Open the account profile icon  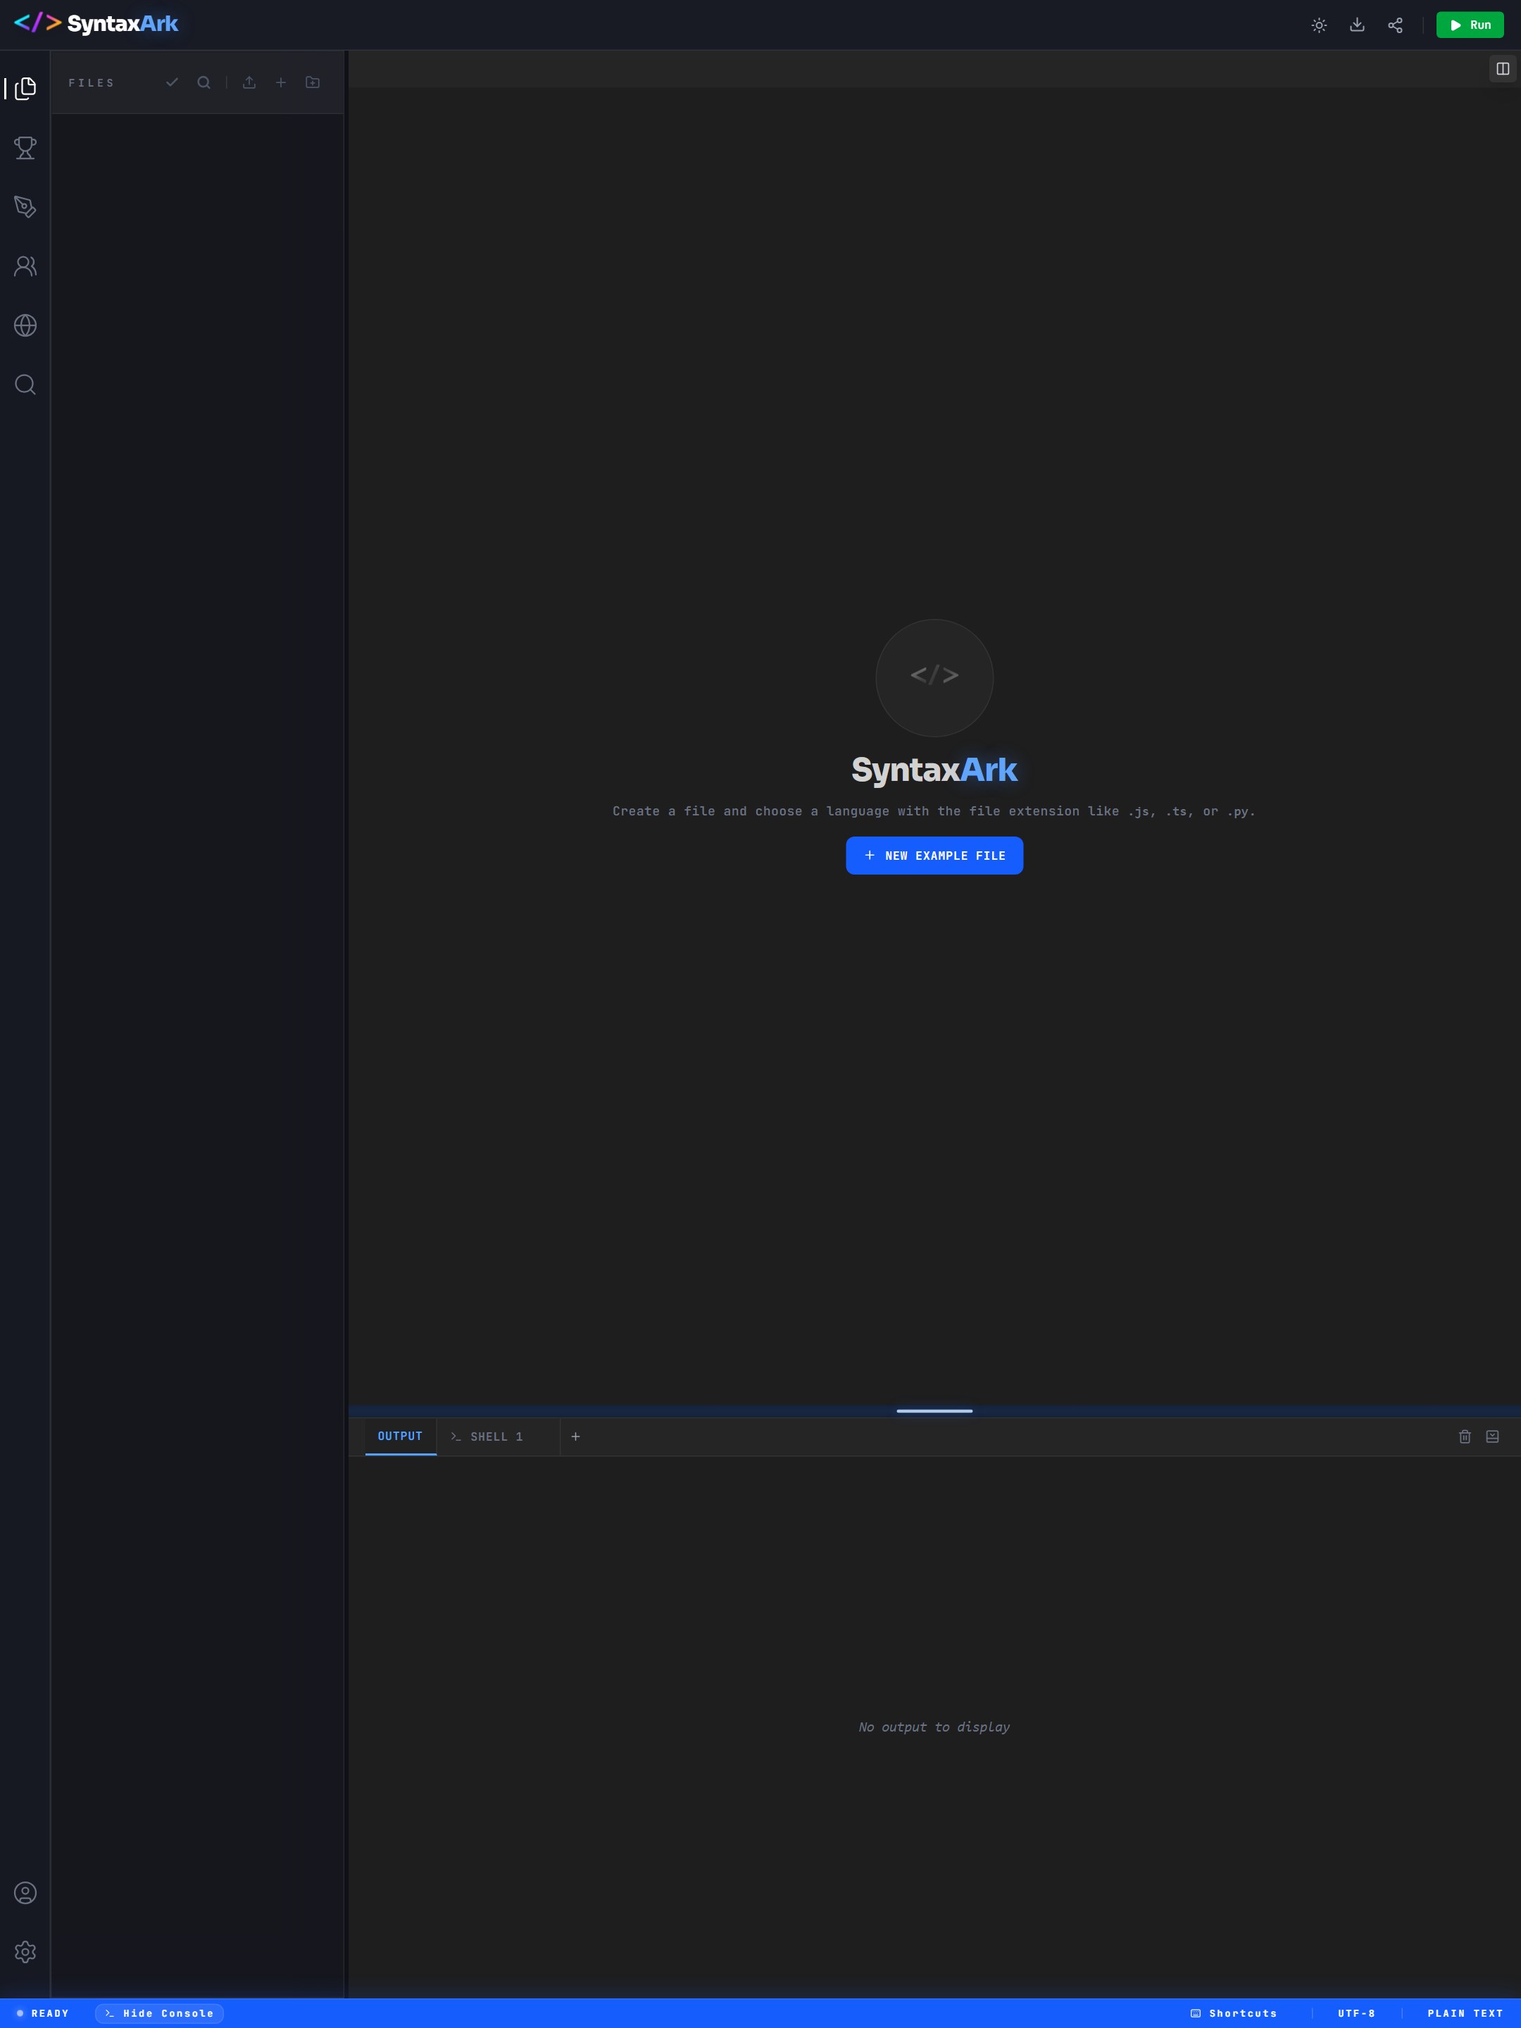(25, 1894)
